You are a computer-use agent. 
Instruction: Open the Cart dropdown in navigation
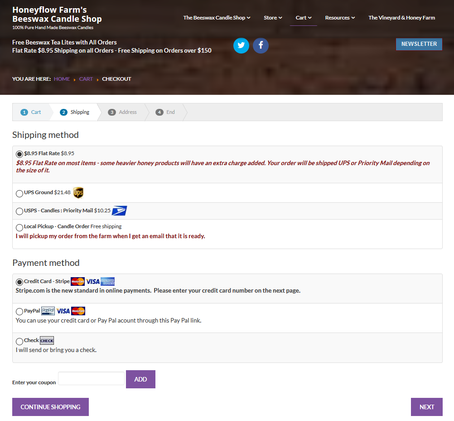(x=304, y=18)
